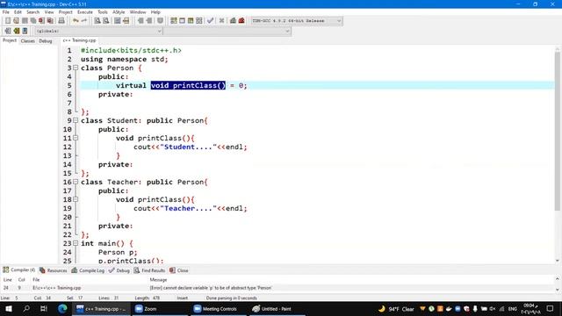Click the Open file toolbar icon
This screenshot has height=316, width=562.
pos(16,21)
